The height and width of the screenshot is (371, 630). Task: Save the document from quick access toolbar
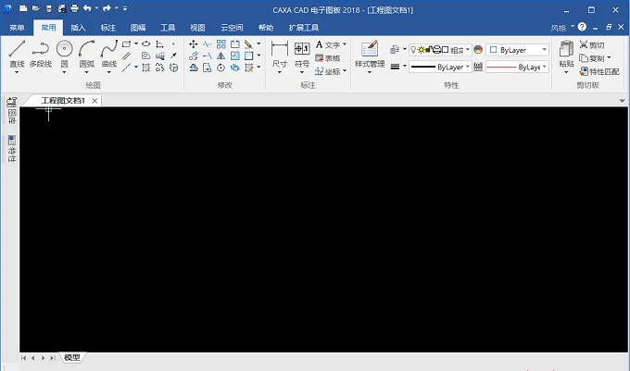point(48,8)
